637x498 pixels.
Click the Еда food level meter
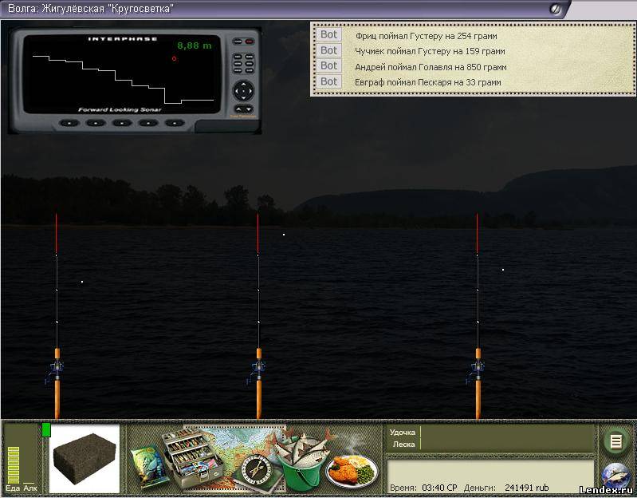coord(14,465)
